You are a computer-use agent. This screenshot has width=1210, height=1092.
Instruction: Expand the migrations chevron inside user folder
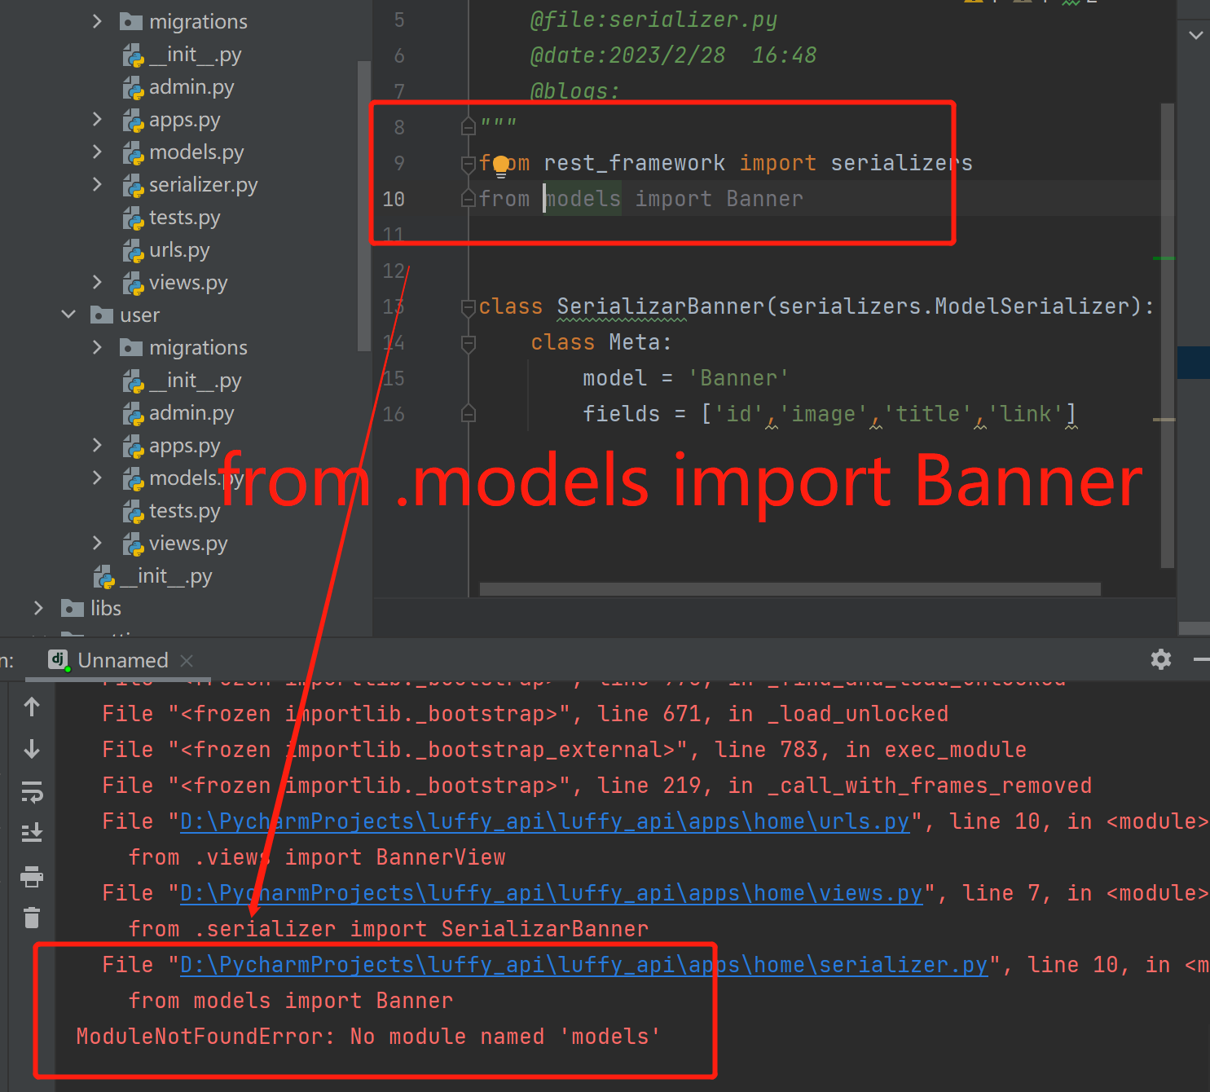coord(97,348)
